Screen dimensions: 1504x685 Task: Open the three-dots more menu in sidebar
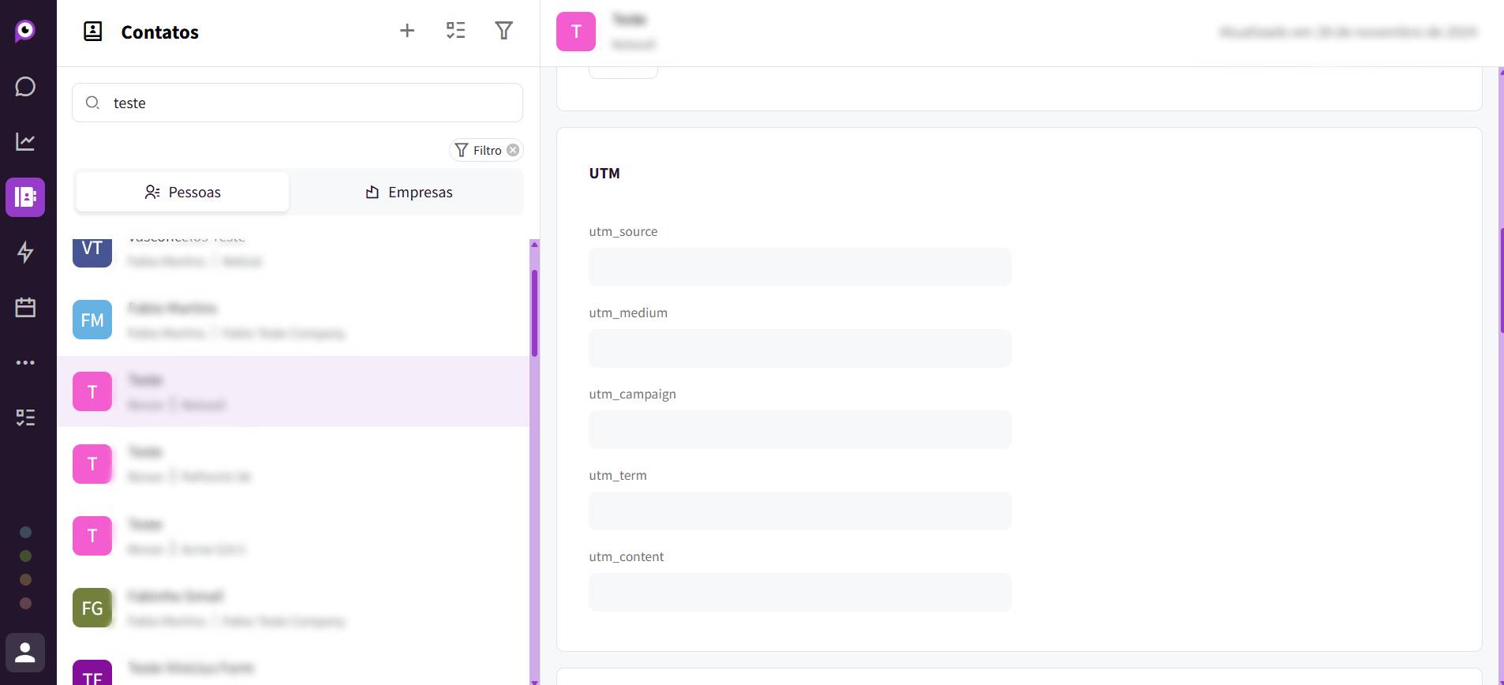(25, 362)
